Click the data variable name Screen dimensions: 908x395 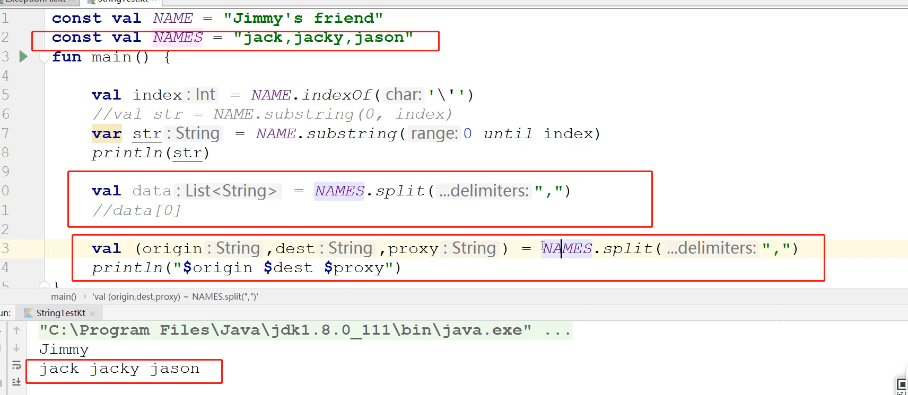coord(152,191)
